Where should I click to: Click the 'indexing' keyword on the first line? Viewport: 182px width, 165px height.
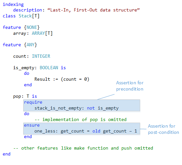[x=13, y=5]
